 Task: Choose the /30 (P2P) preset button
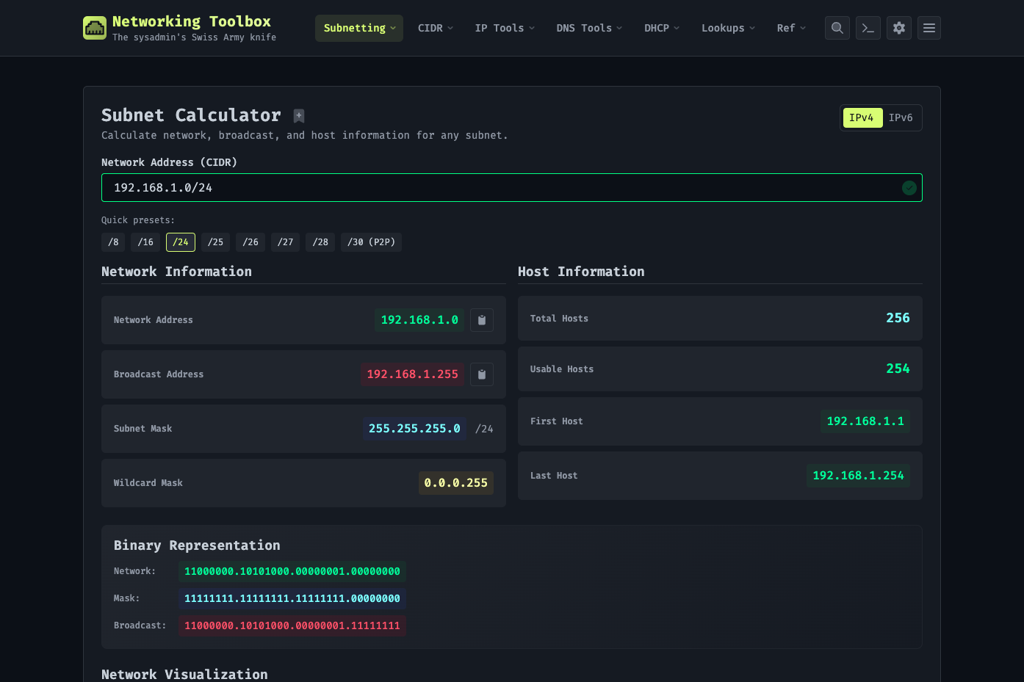(371, 242)
